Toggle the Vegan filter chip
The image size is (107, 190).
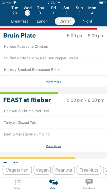(x=42, y=170)
